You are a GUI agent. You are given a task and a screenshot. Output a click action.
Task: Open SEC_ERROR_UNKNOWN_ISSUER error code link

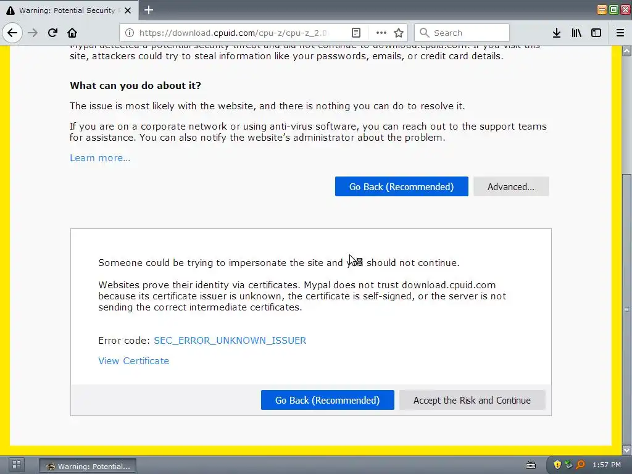point(230,341)
